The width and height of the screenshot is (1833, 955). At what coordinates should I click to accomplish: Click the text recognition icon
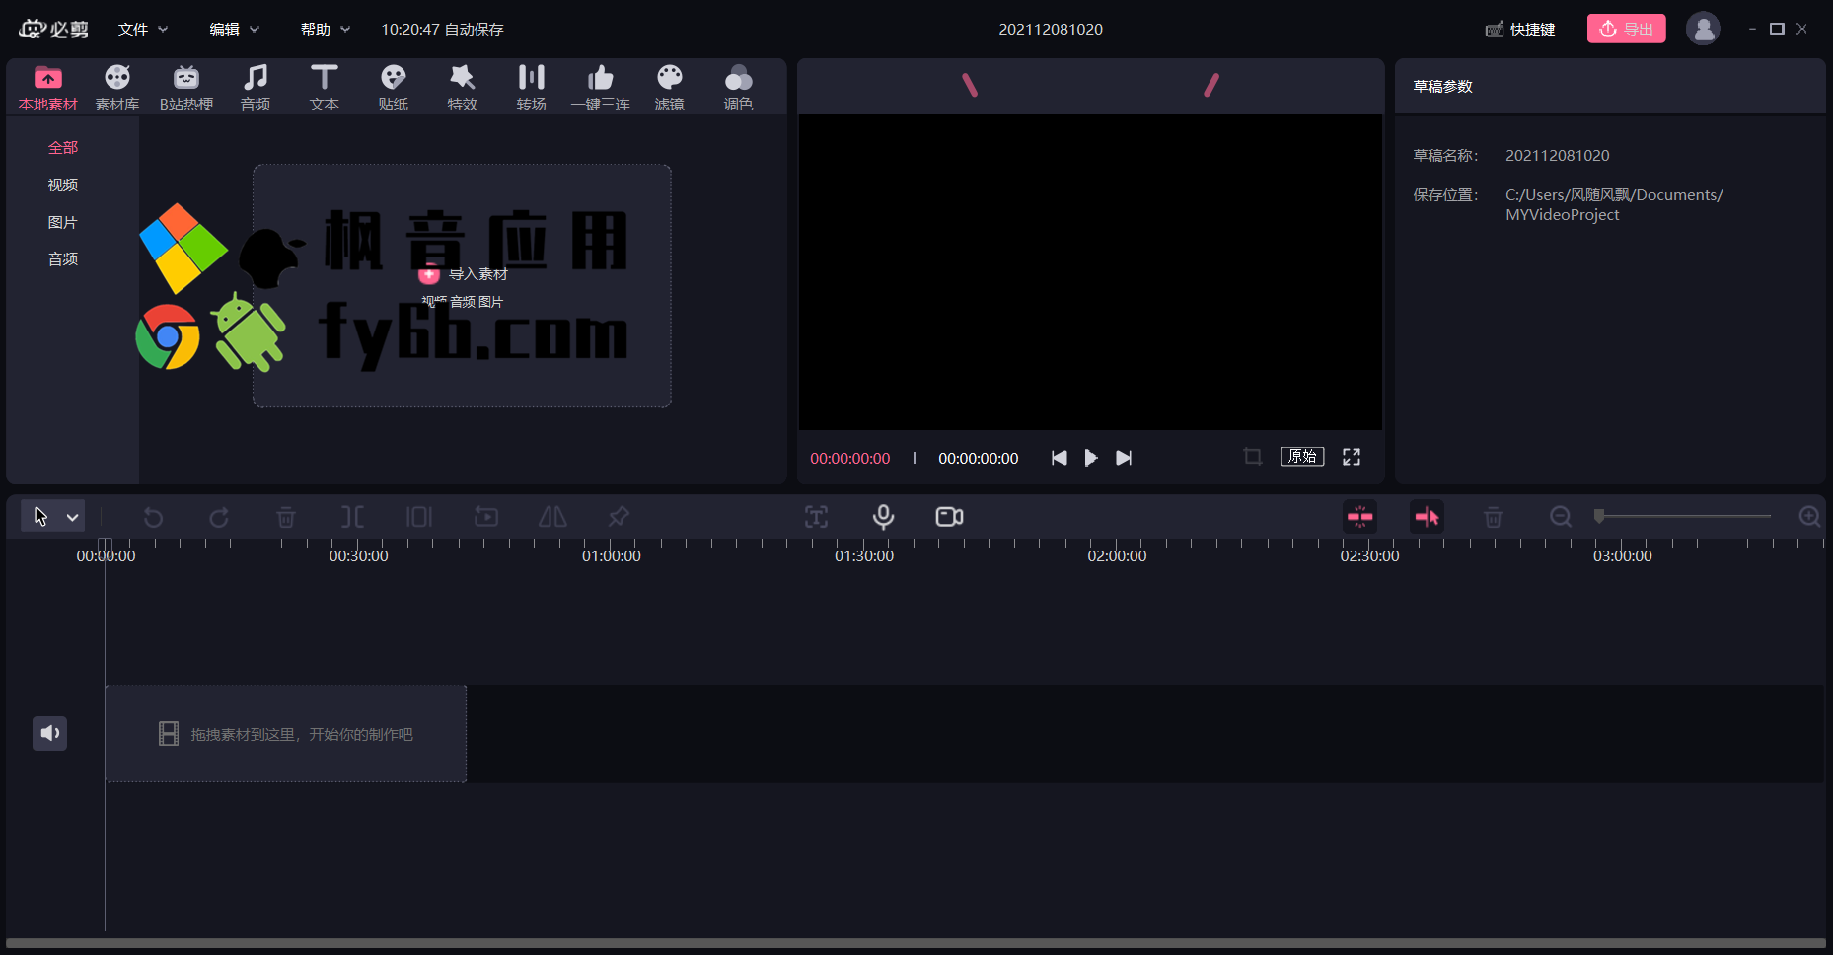point(816,517)
